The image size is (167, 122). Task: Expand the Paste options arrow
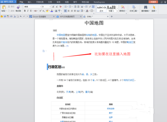click(6, 11)
